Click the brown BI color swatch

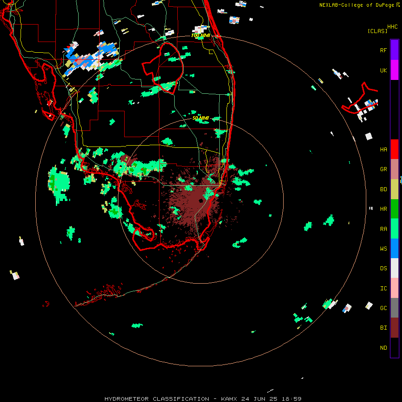tap(394, 328)
